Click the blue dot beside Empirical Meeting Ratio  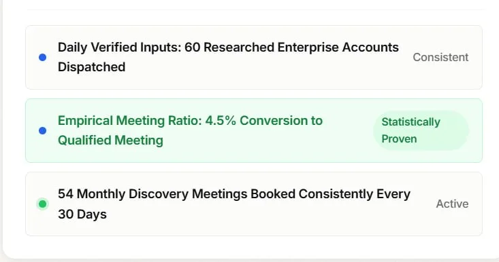tap(42, 131)
